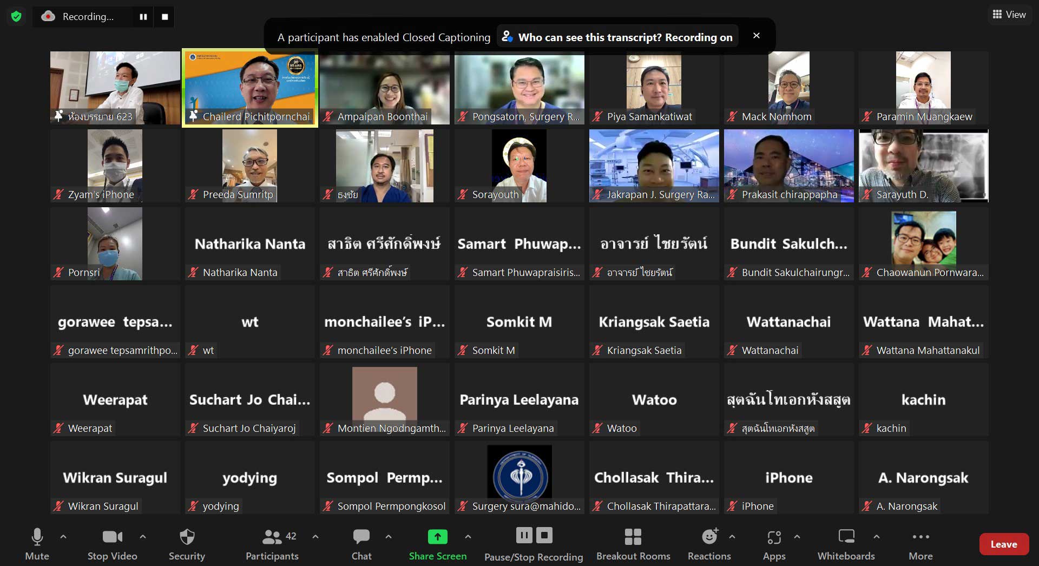Select Chailerd Pichitpornchai video tile
The height and width of the screenshot is (566, 1039).
click(x=250, y=88)
